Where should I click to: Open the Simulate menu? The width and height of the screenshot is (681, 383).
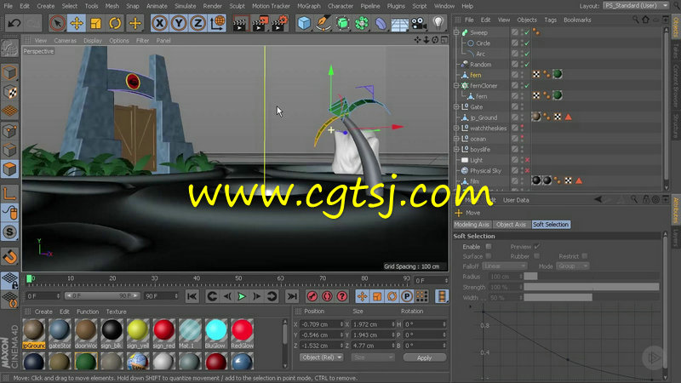tap(185, 6)
